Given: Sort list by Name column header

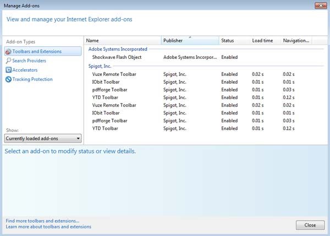Looking at the screenshot, I should coord(123,40).
